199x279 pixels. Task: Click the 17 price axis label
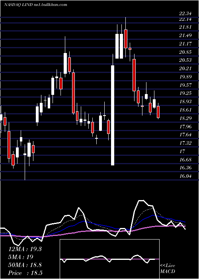click(x=182, y=151)
